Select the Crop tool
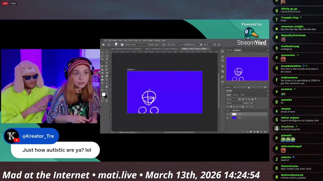Image resolution: width=323 pixels, height=181 pixels. click(102, 59)
